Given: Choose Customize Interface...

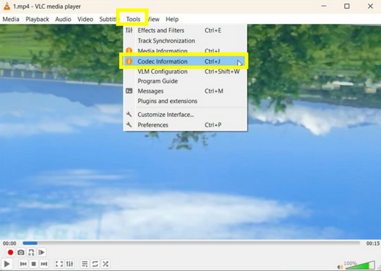Looking at the screenshot, I should [185, 115].
